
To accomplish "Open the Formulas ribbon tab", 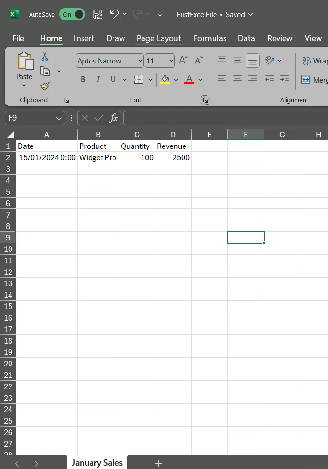I will pos(210,38).
